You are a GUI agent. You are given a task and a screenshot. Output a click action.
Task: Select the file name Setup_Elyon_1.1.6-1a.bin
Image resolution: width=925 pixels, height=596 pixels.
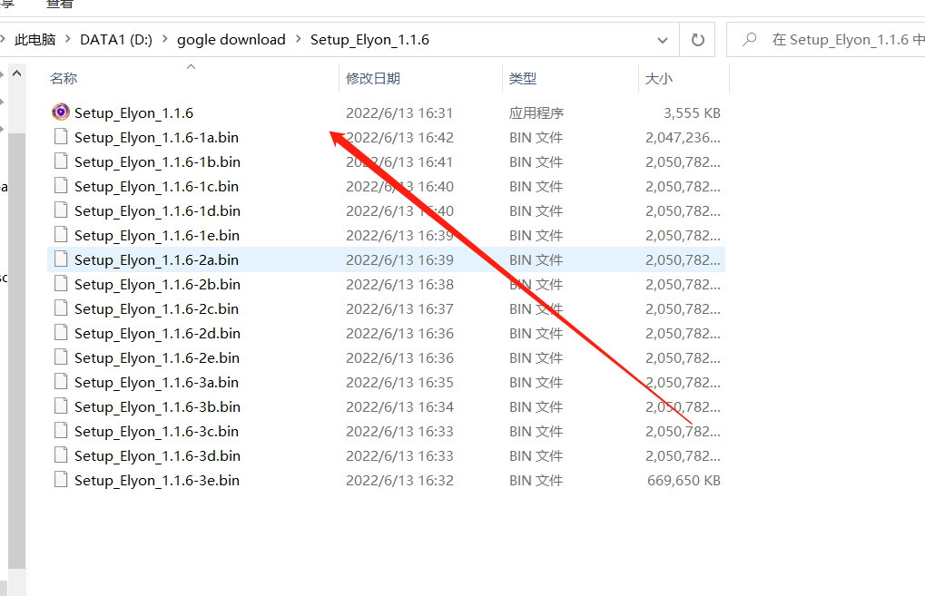[x=156, y=137]
